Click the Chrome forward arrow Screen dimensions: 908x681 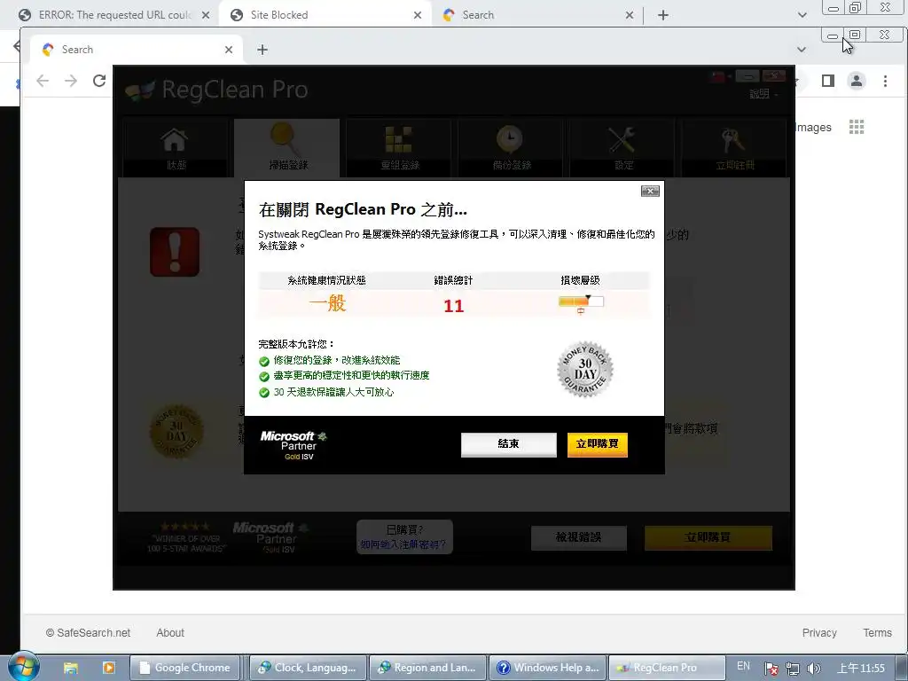[71, 81]
